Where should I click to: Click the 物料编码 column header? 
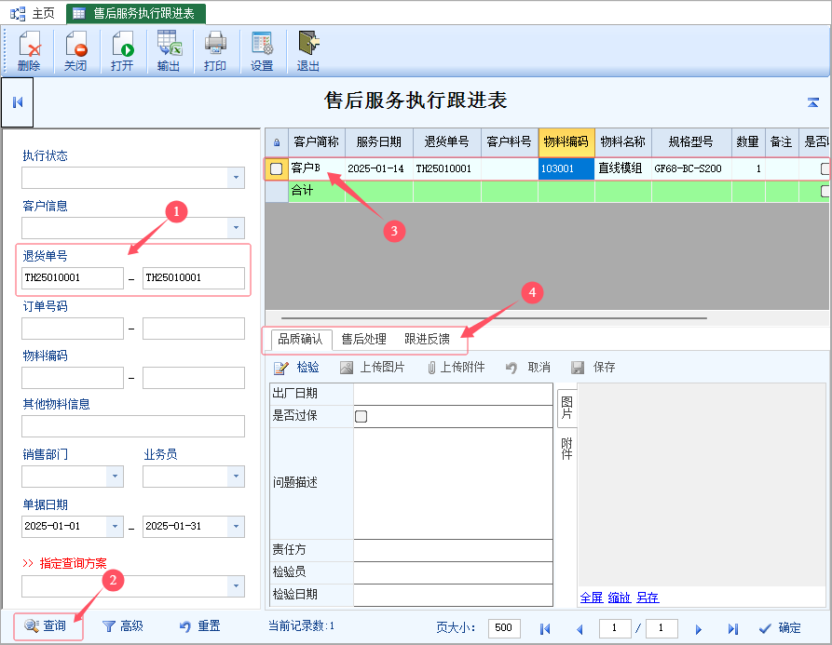coord(566,142)
